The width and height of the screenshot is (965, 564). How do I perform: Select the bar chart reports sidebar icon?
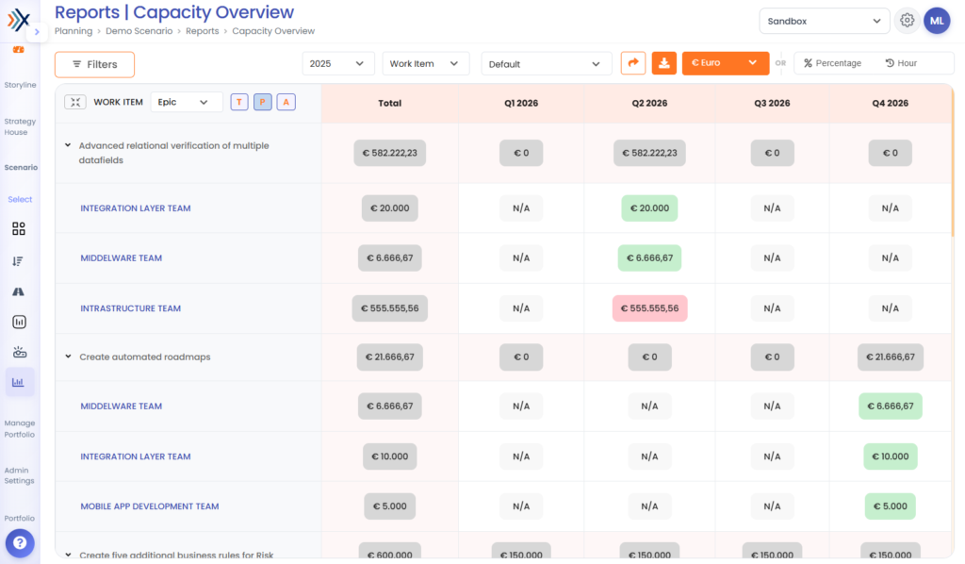click(19, 382)
